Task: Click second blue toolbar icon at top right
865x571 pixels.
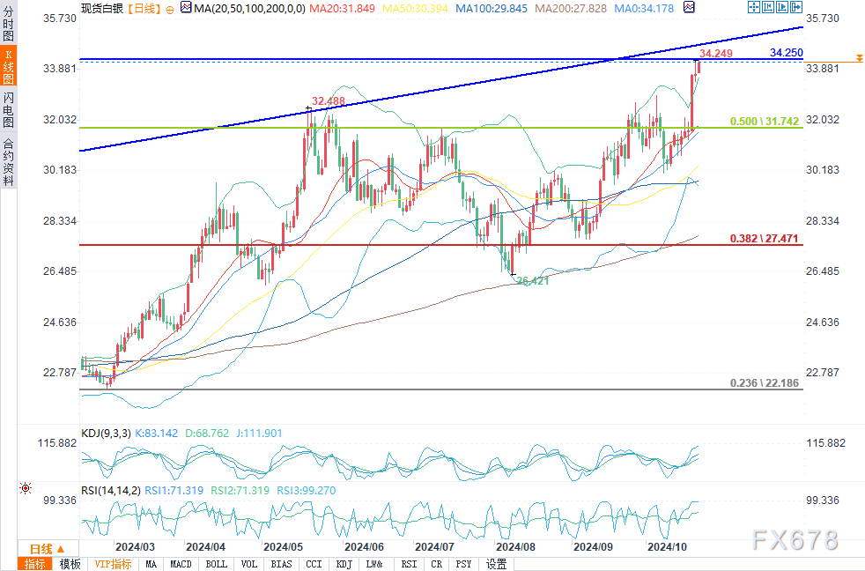Action: click(x=768, y=7)
